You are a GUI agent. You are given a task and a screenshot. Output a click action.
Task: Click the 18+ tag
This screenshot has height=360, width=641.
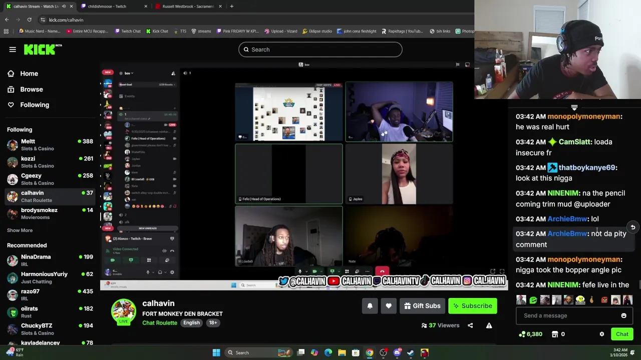point(213,323)
